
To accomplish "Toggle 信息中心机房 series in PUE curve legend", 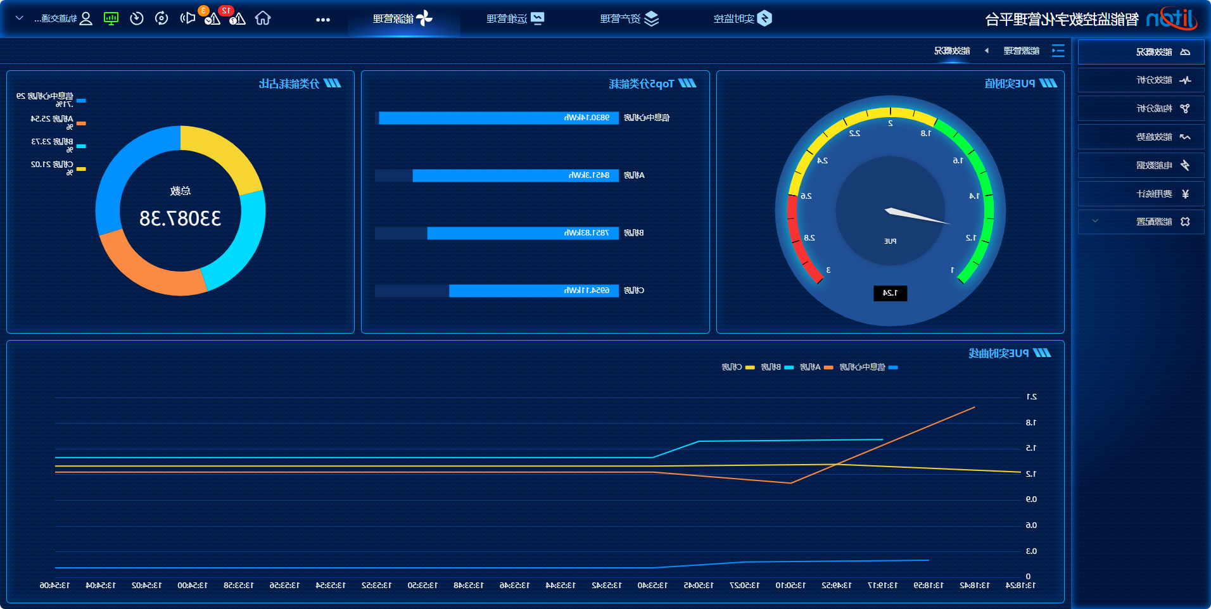I will (x=868, y=367).
